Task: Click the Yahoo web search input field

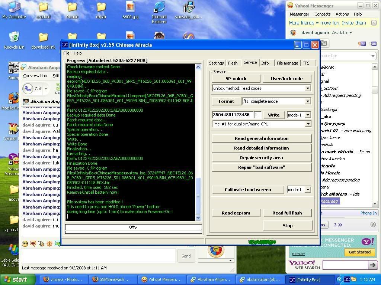Action: click(345, 265)
